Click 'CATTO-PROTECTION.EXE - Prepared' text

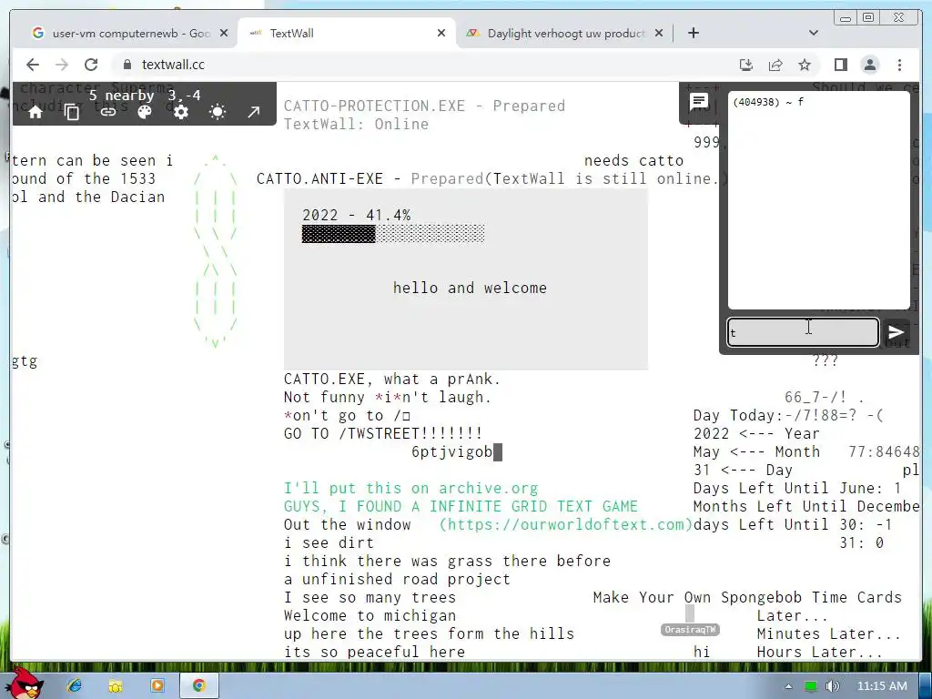[424, 106]
